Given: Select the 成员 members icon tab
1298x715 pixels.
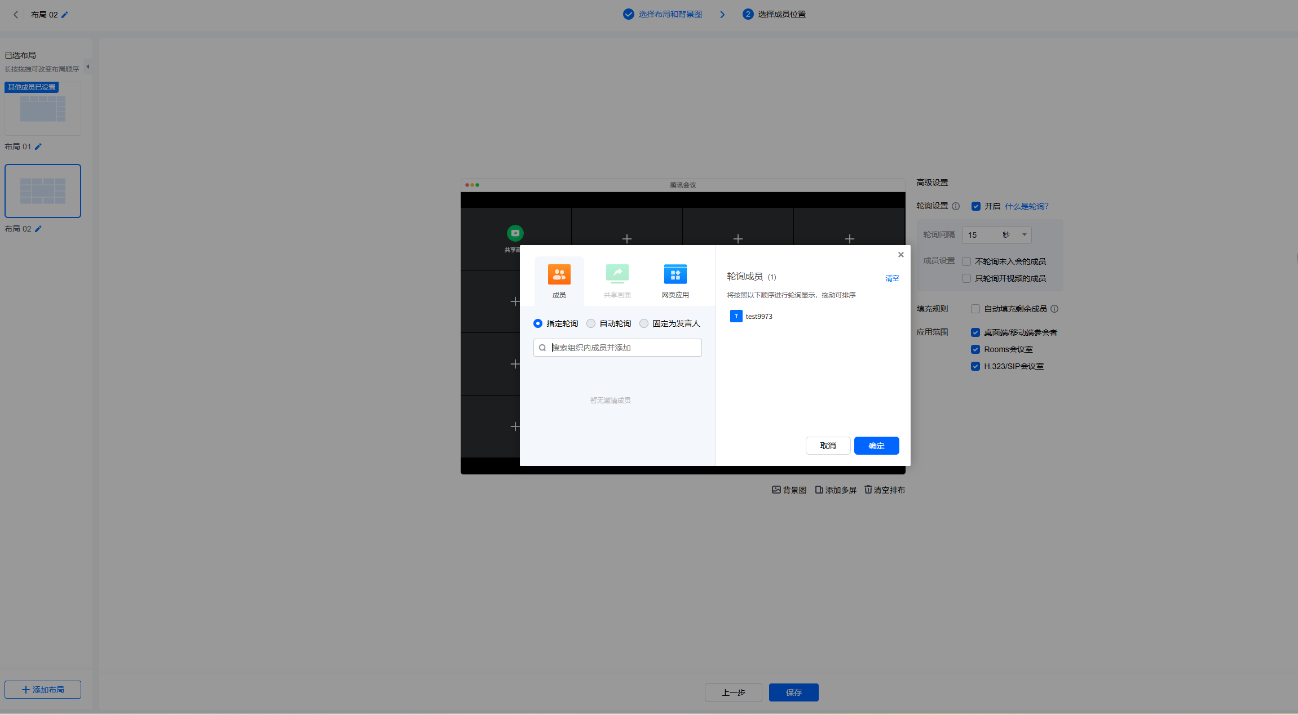Looking at the screenshot, I should pos(559,275).
